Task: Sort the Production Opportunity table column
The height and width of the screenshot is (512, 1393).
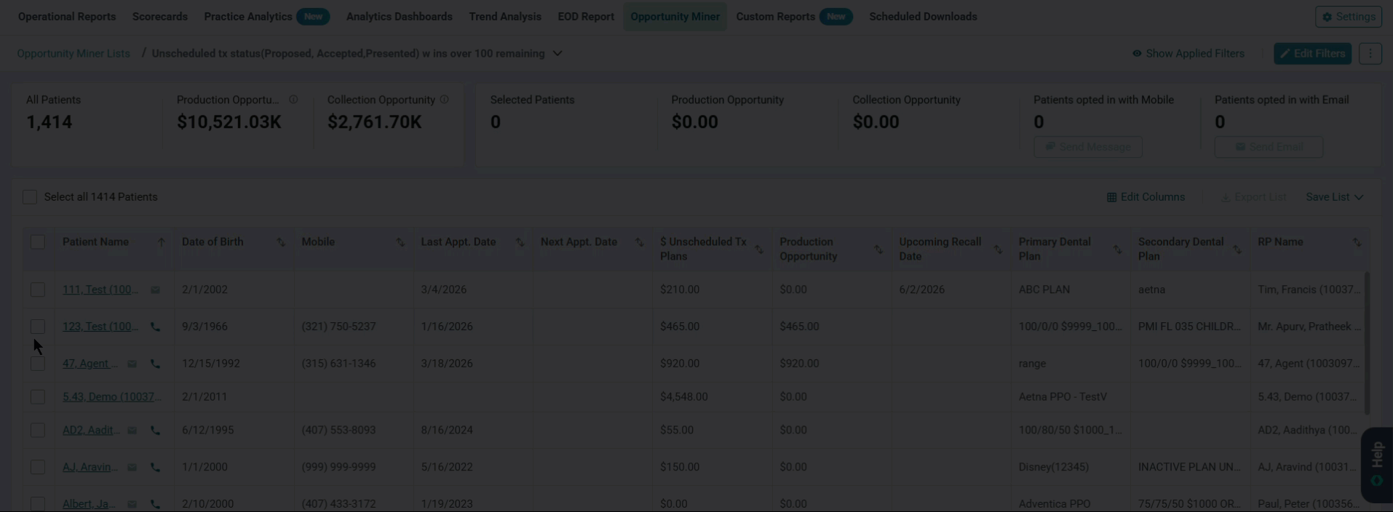Action: click(878, 249)
